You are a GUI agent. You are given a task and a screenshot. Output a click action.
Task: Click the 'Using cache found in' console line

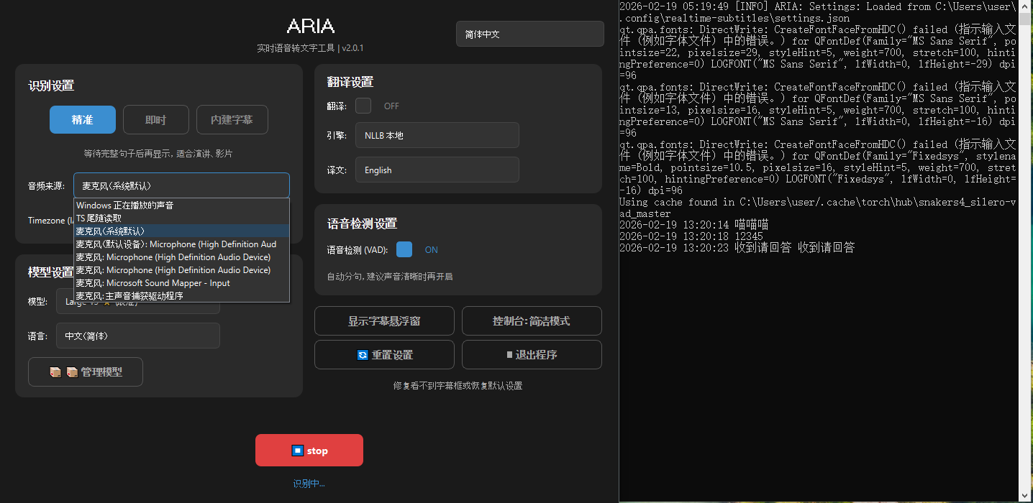817,208
